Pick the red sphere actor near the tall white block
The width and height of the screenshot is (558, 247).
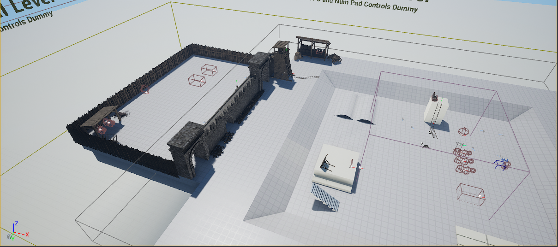[464, 132]
